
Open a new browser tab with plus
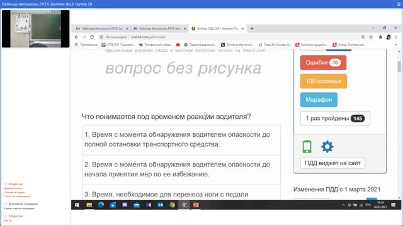click(252, 28)
